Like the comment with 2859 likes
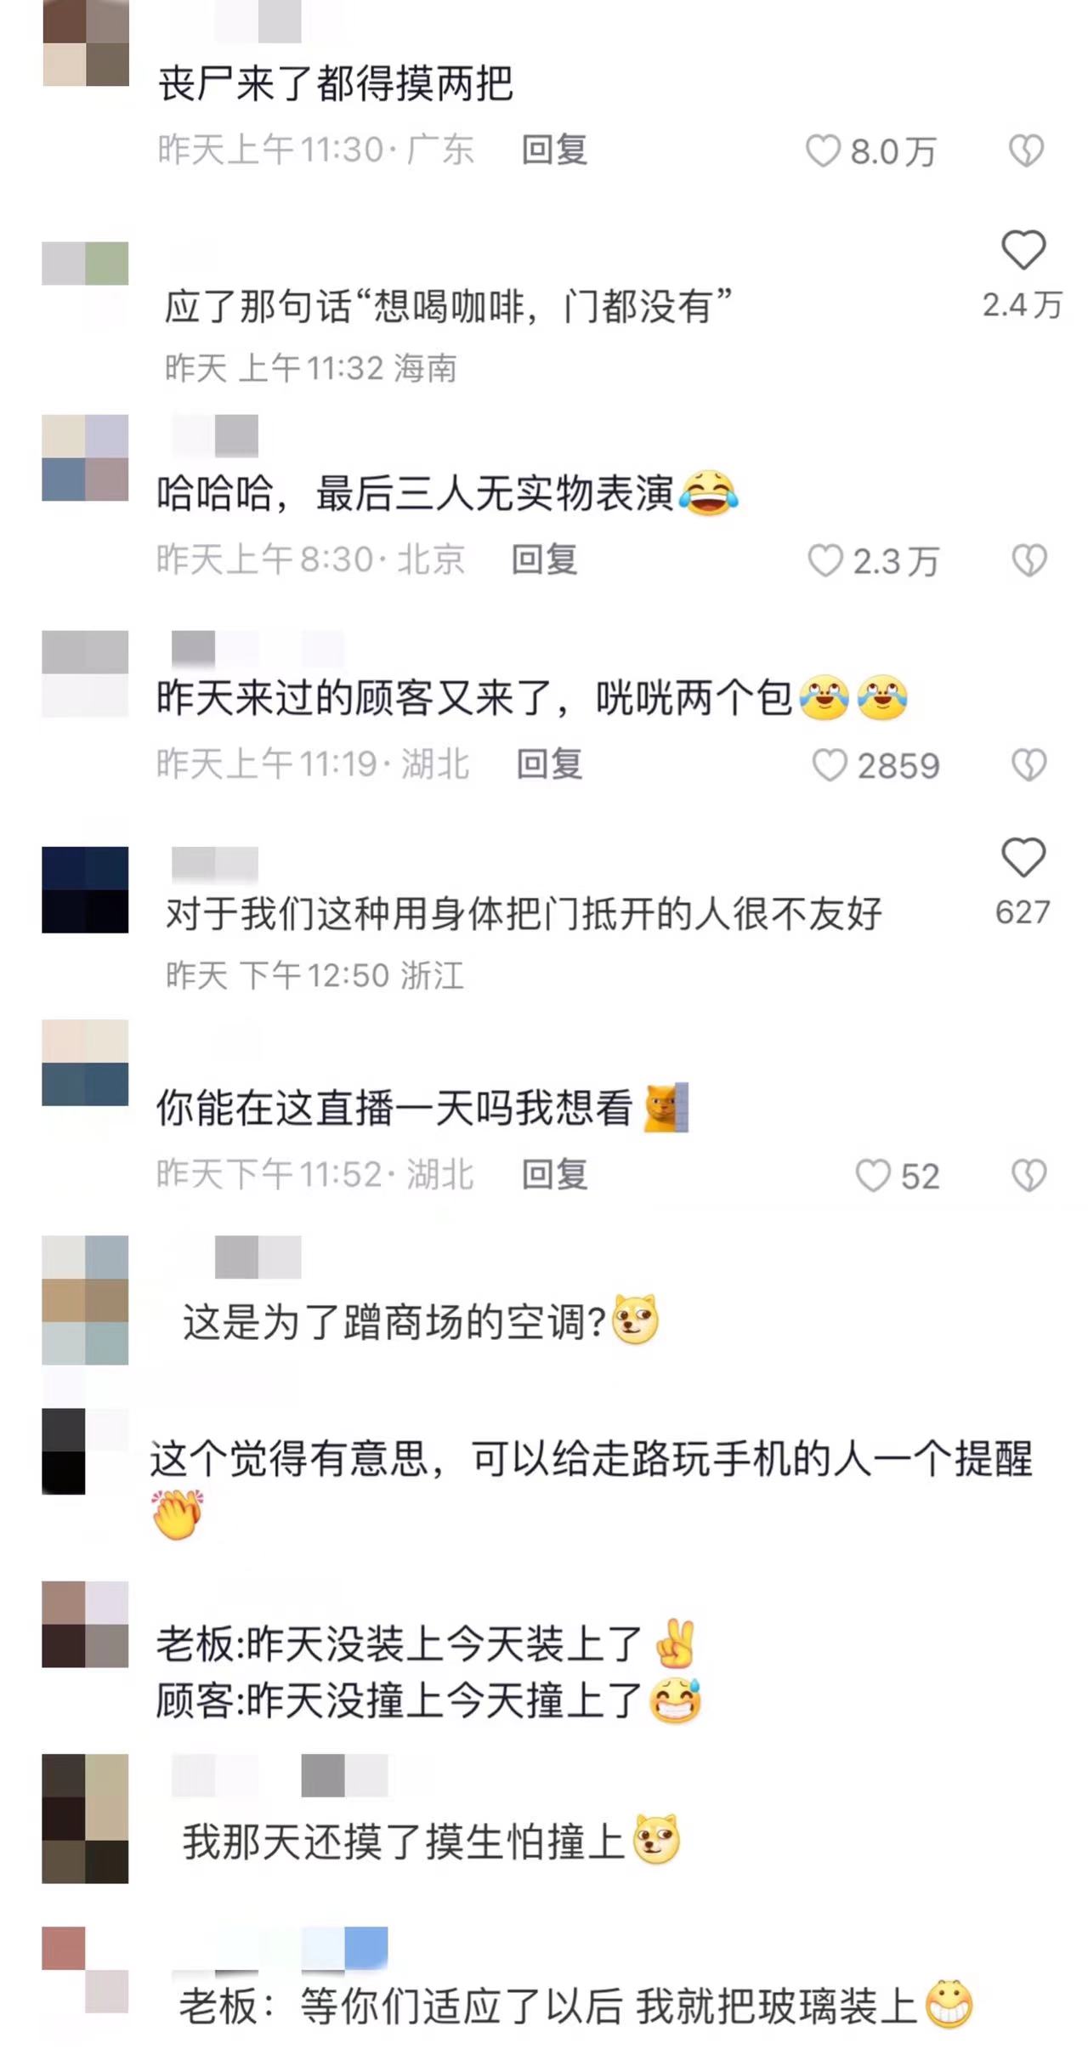This screenshot has width=1088, height=2066. 830,765
